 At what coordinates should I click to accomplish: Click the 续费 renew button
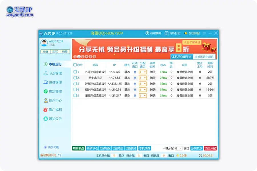pos(65,52)
